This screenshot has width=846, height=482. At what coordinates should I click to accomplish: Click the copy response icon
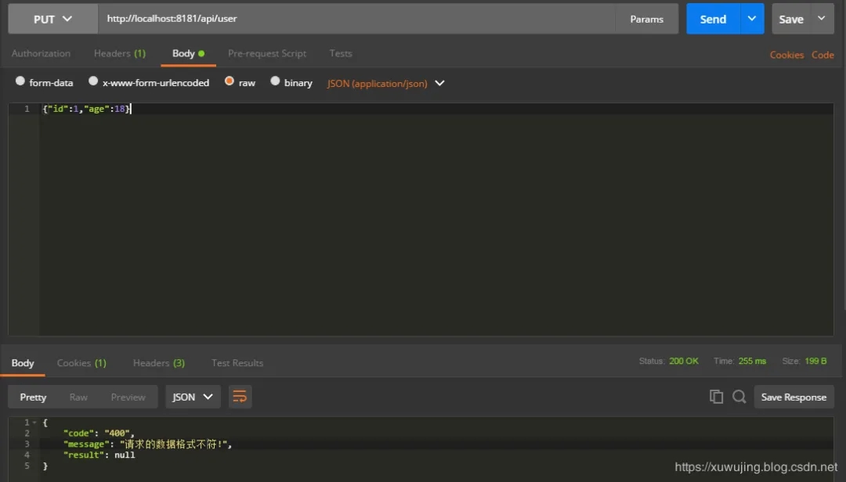[x=716, y=397]
